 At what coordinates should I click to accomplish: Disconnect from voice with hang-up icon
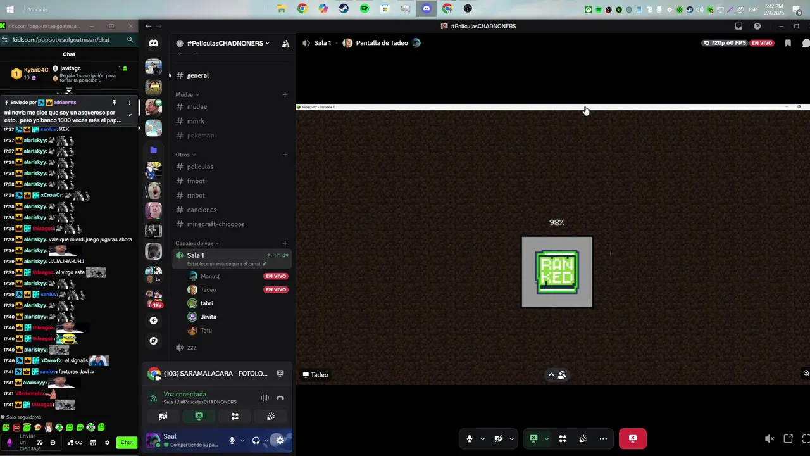[x=280, y=398]
